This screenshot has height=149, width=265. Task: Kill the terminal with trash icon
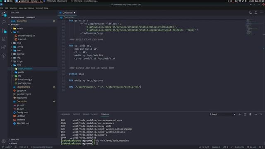tap(250, 114)
